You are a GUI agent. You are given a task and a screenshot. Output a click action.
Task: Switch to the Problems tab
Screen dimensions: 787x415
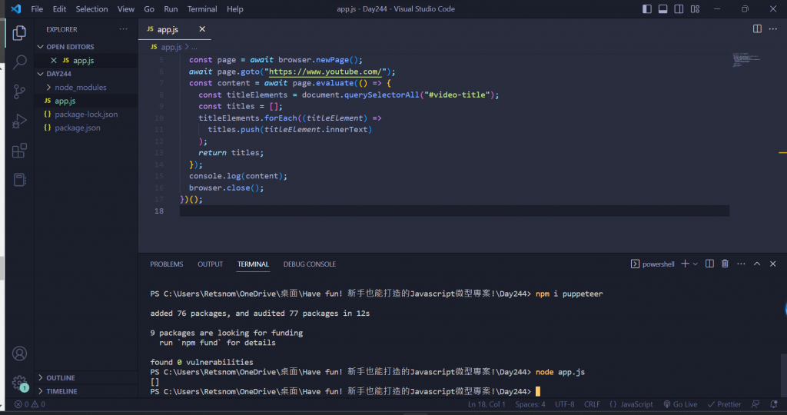point(167,264)
